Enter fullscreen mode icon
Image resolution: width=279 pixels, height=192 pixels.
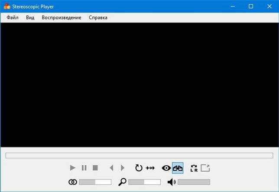(x=205, y=168)
